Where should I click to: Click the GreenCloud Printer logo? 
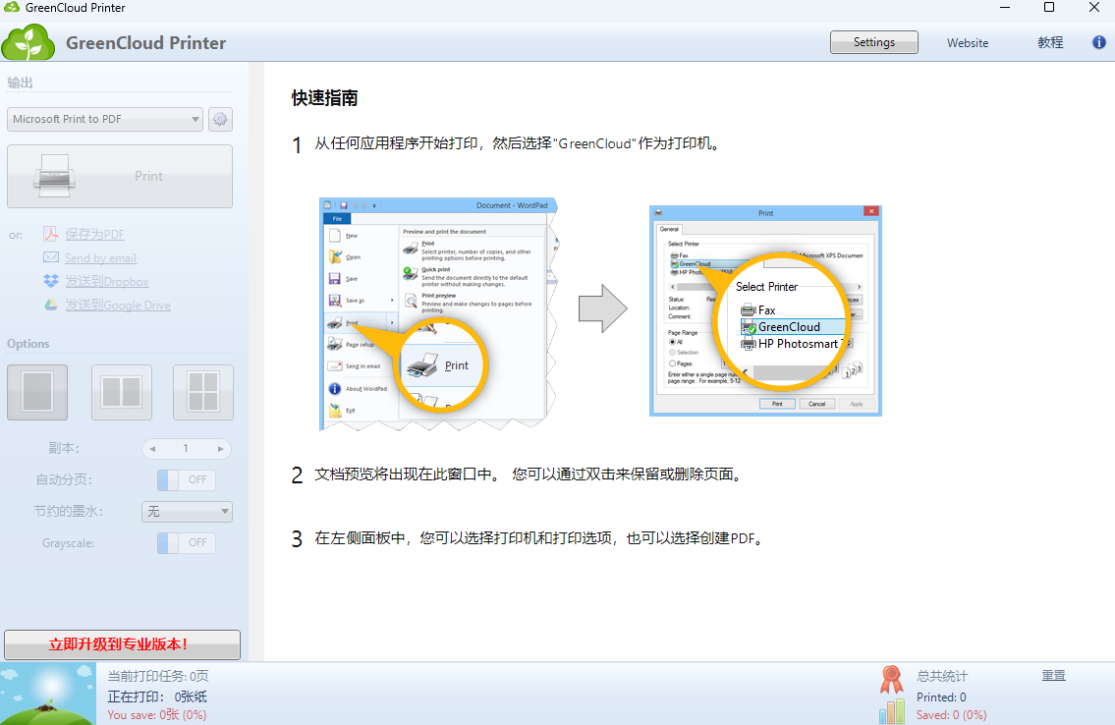(x=28, y=42)
